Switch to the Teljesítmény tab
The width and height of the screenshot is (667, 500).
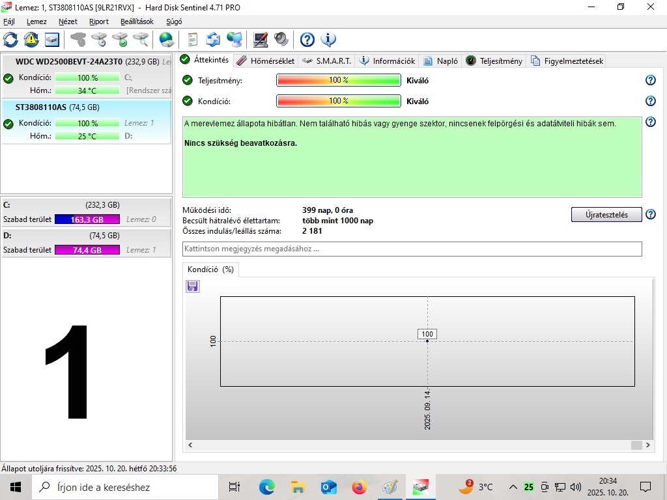click(494, 61)
